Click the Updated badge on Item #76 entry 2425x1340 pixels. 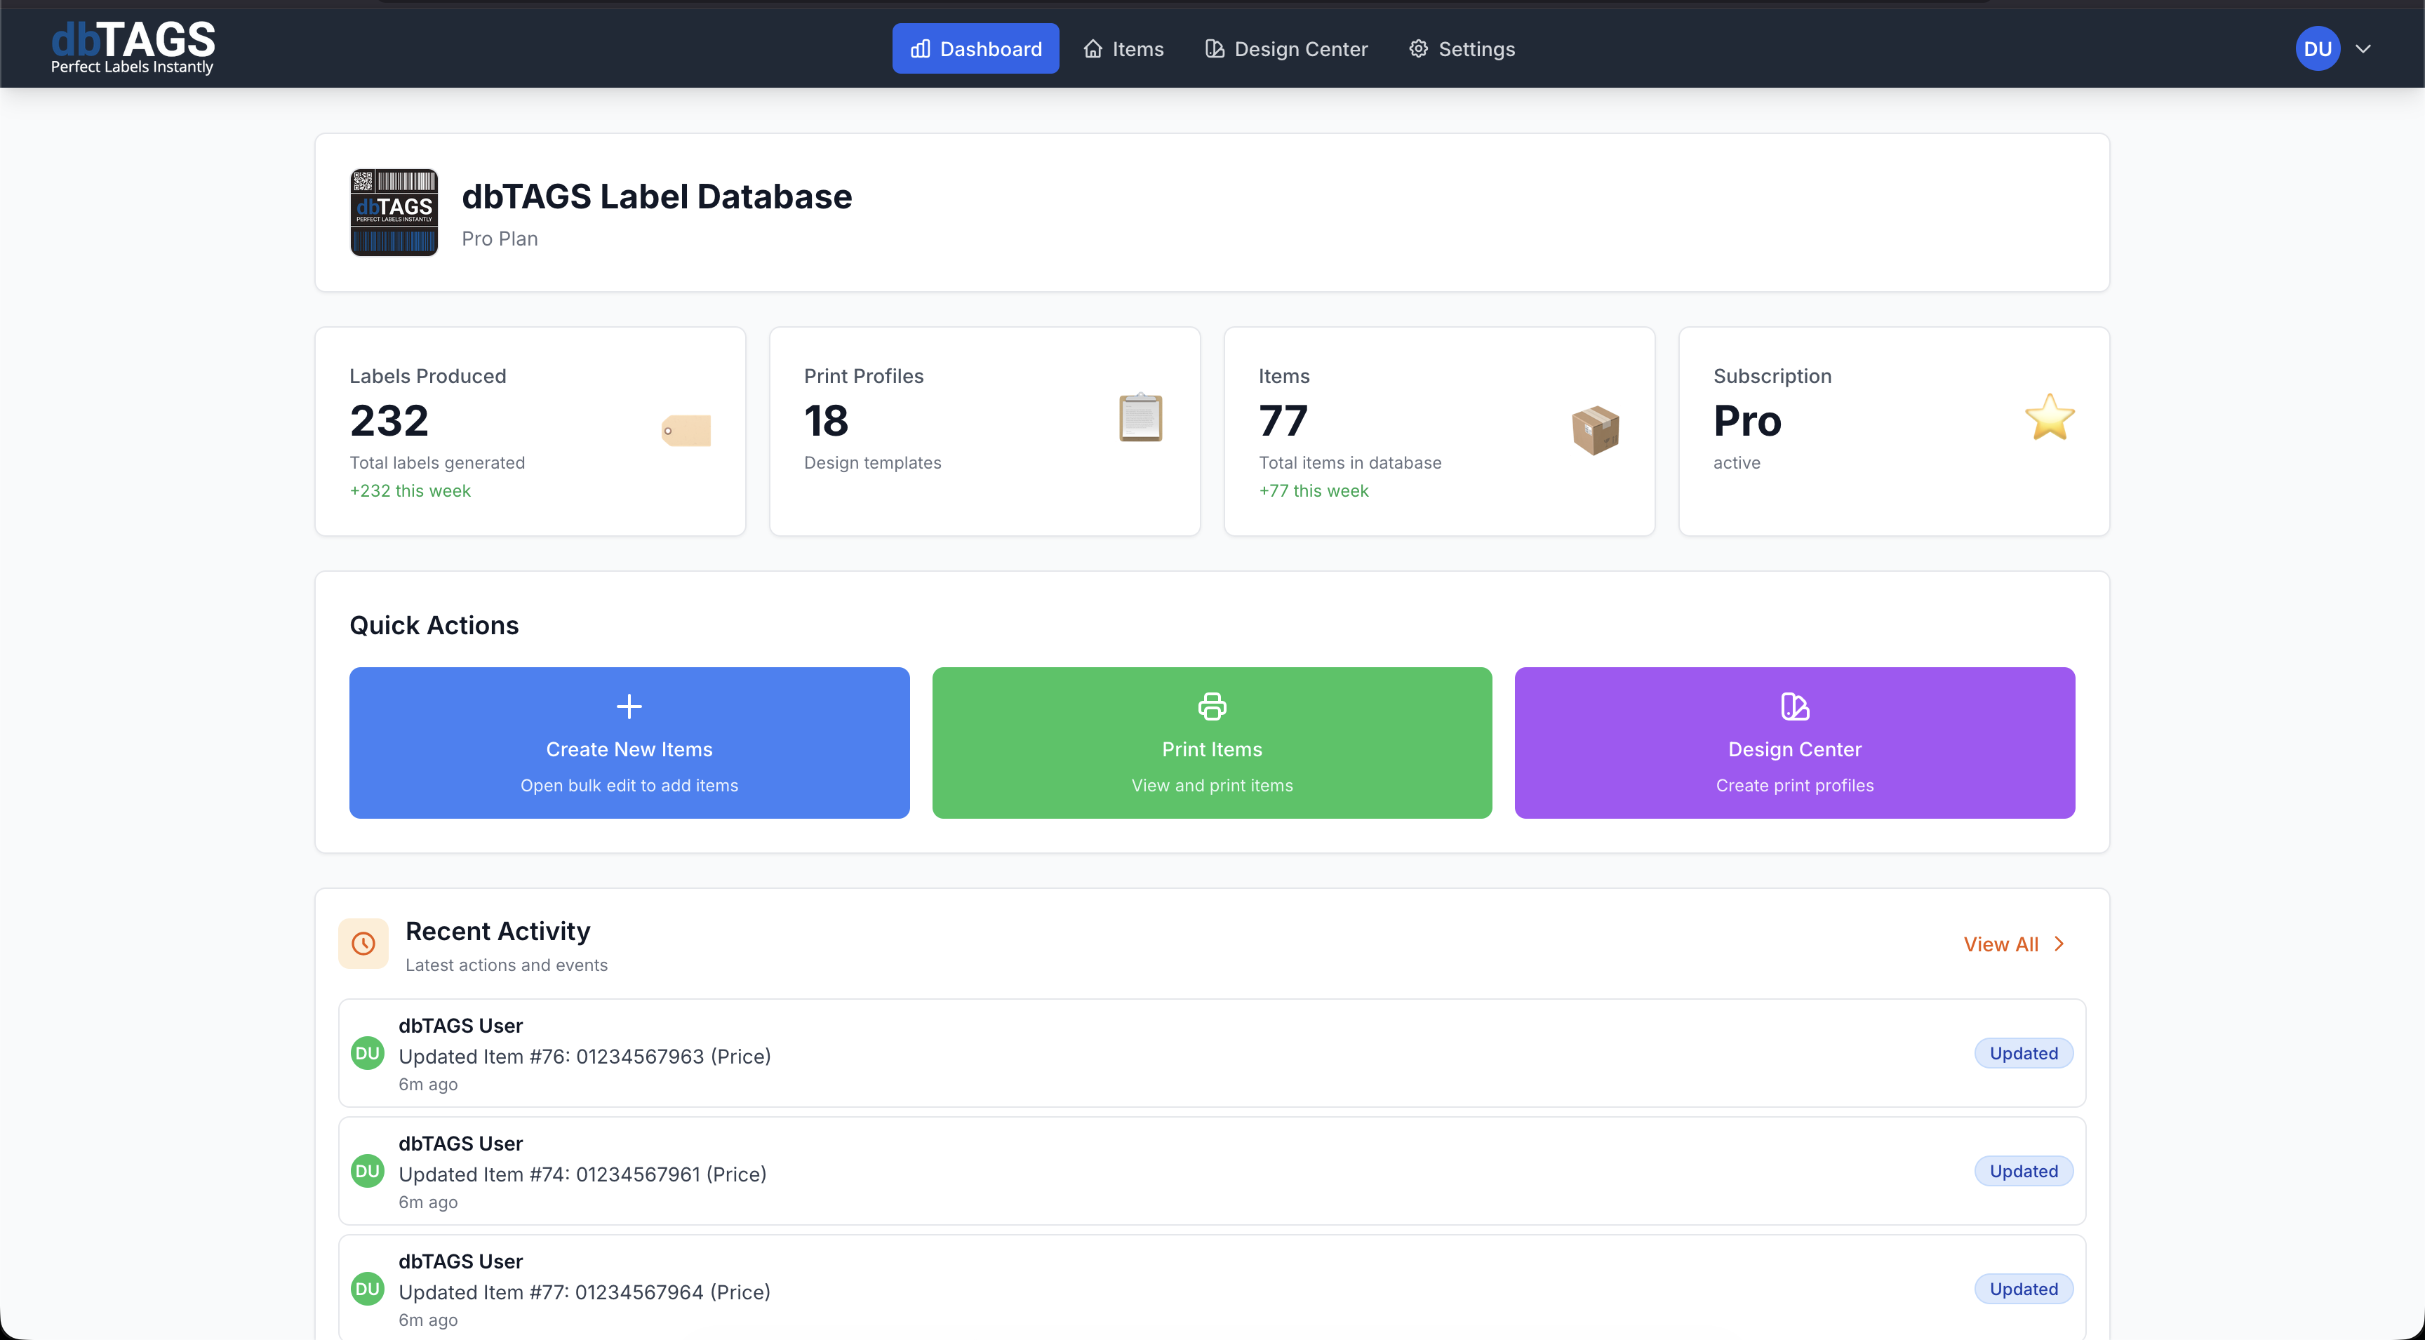click(2023, 1053)
